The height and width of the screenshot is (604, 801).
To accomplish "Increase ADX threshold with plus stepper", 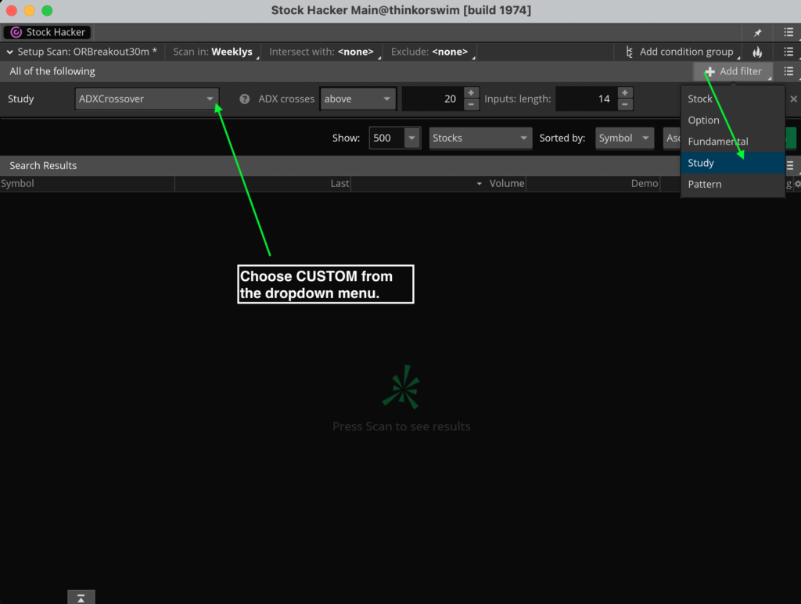I will (471, 93).
